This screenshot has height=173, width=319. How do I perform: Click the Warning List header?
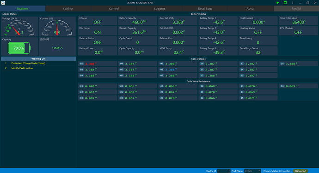point(38,59)
